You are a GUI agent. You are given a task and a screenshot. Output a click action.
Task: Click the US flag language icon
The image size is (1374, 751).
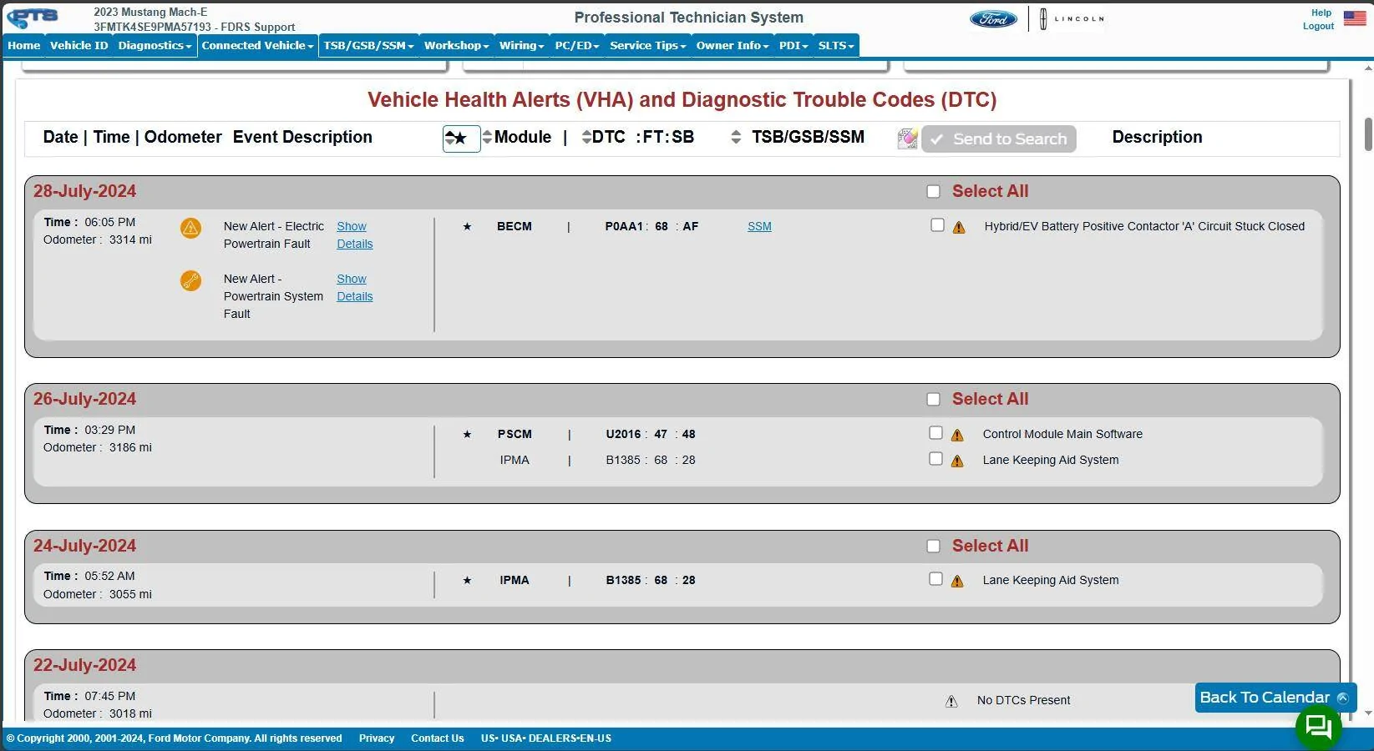pos(1355,18)
